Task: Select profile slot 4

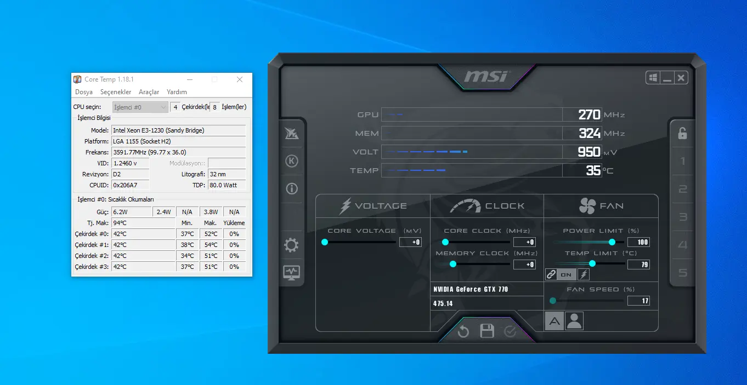Action: tap(683, 245)
